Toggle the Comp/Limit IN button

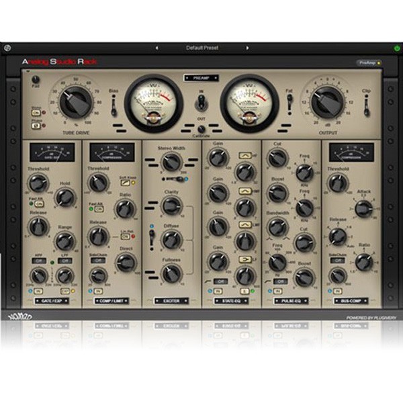click(98, 292)
